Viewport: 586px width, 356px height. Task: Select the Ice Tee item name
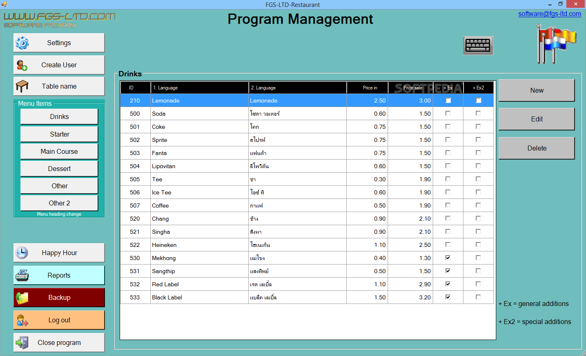point(161,192)
